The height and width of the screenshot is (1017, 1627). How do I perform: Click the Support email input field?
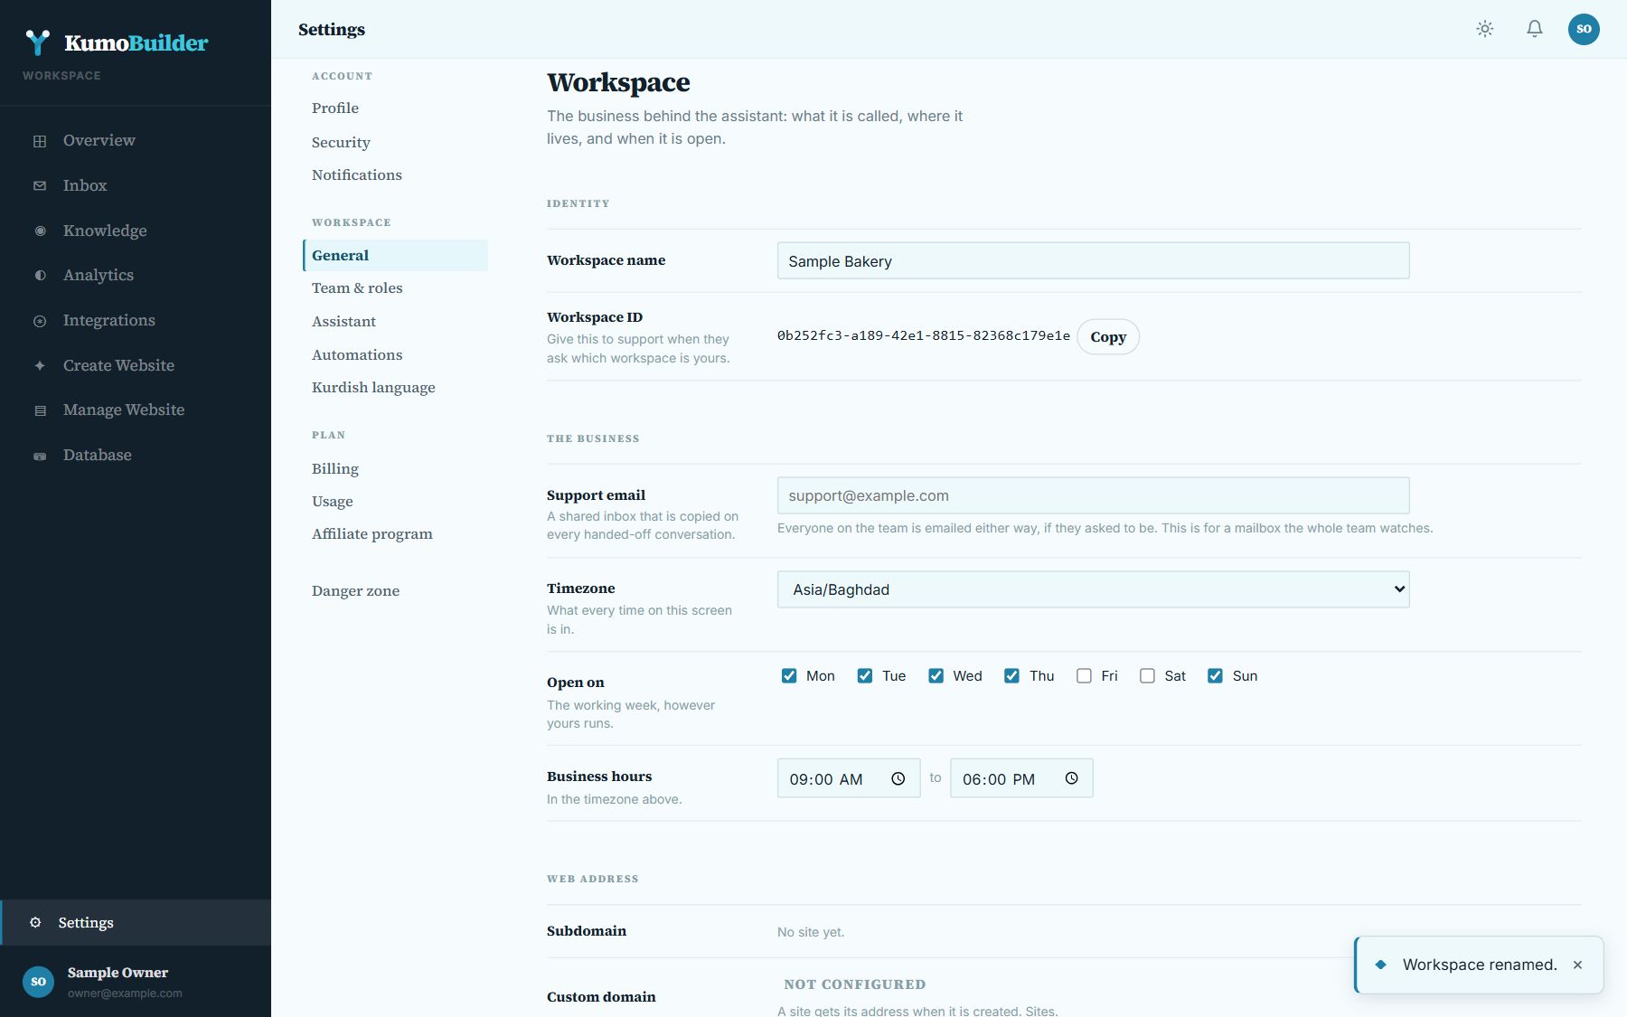(x=1093, y=495)
